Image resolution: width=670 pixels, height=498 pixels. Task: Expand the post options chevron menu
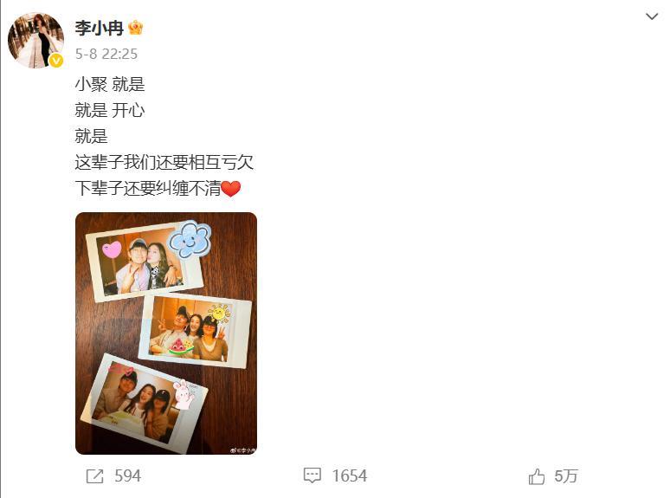click(x=652, y=16)
